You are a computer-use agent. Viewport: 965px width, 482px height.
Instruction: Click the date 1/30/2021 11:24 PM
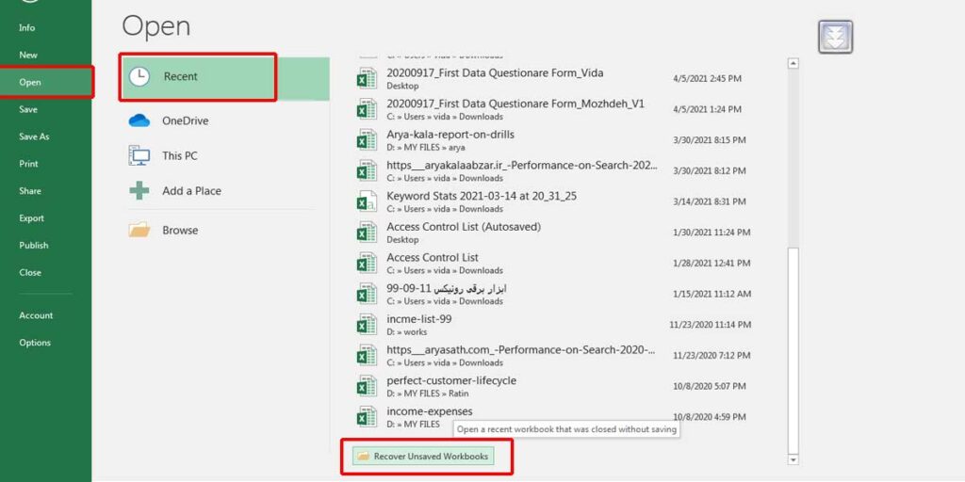(x=711, y=233)
